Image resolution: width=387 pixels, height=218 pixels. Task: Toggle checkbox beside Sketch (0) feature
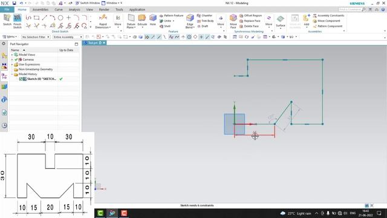point(21,79)
